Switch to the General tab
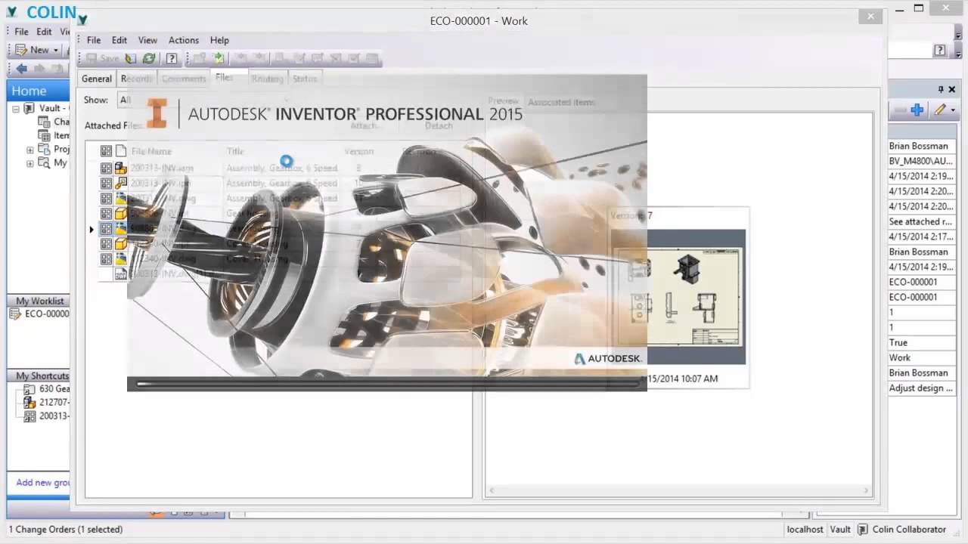This screenshot has width=968, height=544. tap(97, 79)
